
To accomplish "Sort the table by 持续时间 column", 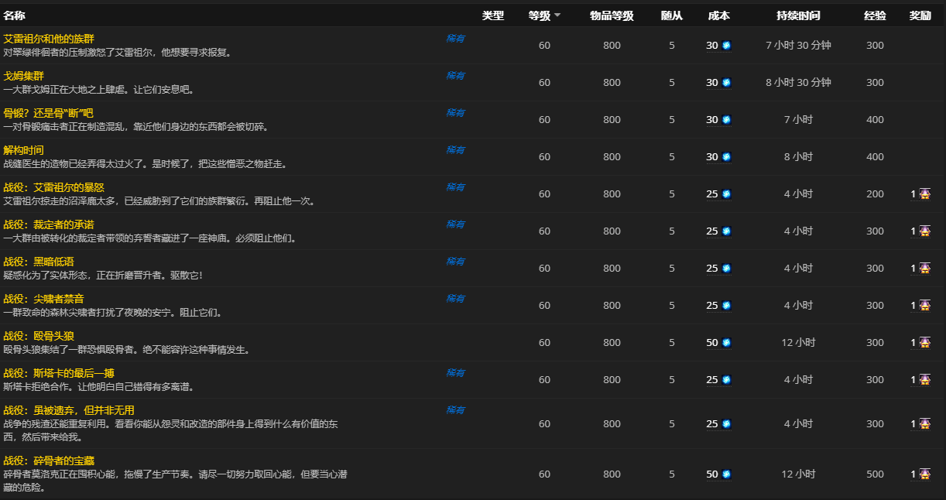I will pyautogui.click(x=798, y=15).
